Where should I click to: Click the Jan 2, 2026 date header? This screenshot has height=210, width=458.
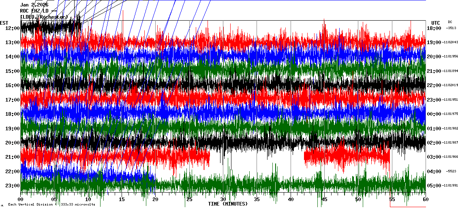point(34,5)
